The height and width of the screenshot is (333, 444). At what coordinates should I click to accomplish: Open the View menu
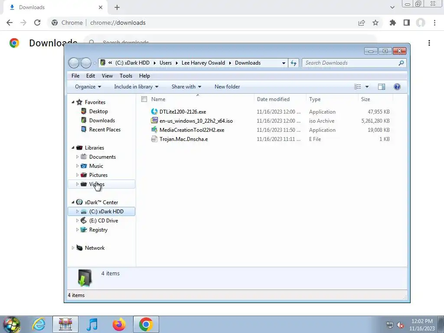click(x=107, y=75)
